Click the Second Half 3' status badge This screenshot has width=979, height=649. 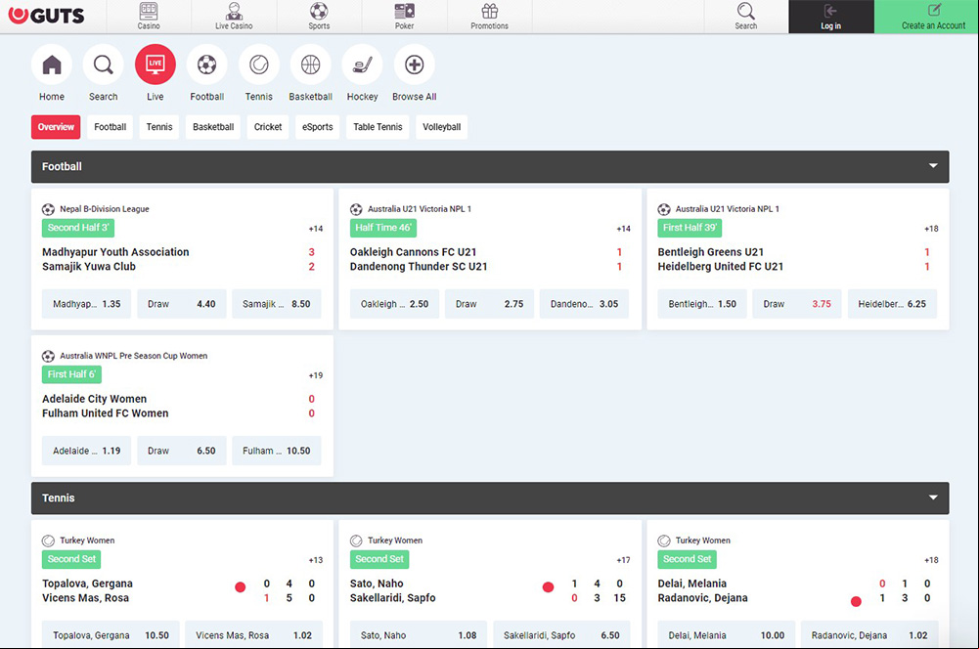coord(78,228)
